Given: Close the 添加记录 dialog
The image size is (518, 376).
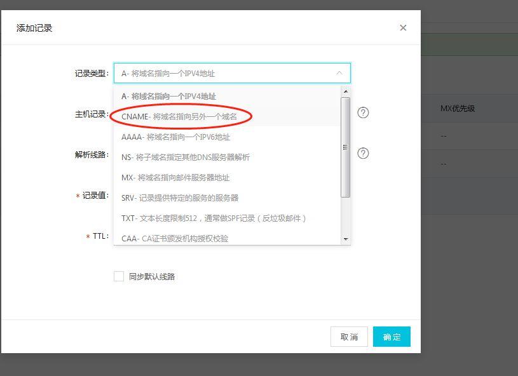Looking at the screenshot, I should [x=402, y=27].
